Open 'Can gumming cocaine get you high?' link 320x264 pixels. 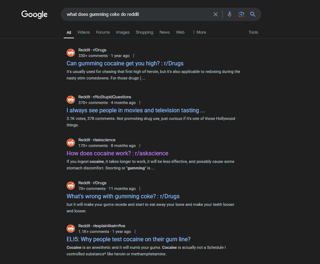click(125, 64)
